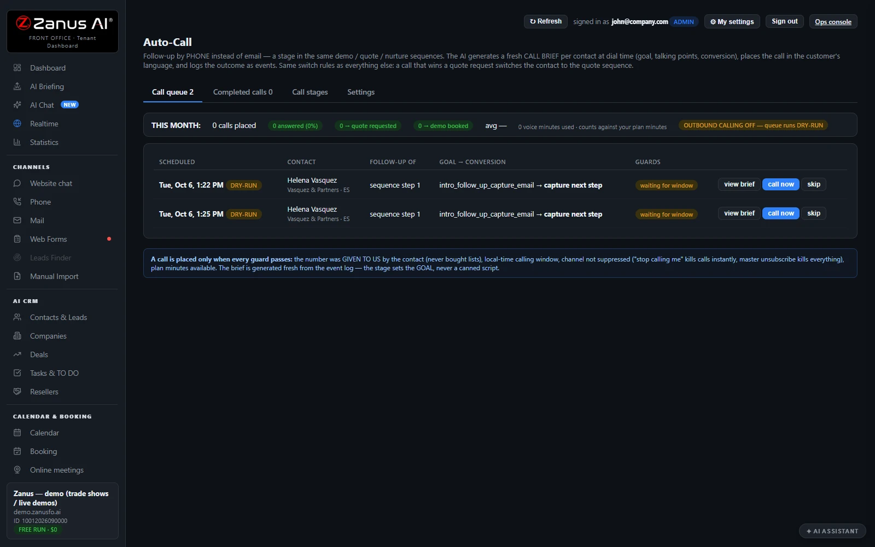Open Deals trend icon
Image resolution: width=875 pixels, height=547 pixels.
(17, 354)
